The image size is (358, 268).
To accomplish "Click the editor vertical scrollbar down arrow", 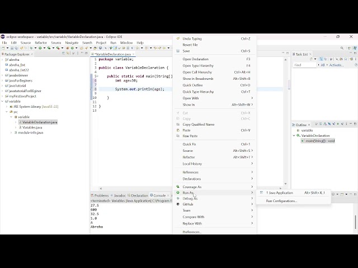I will (286, 184).
